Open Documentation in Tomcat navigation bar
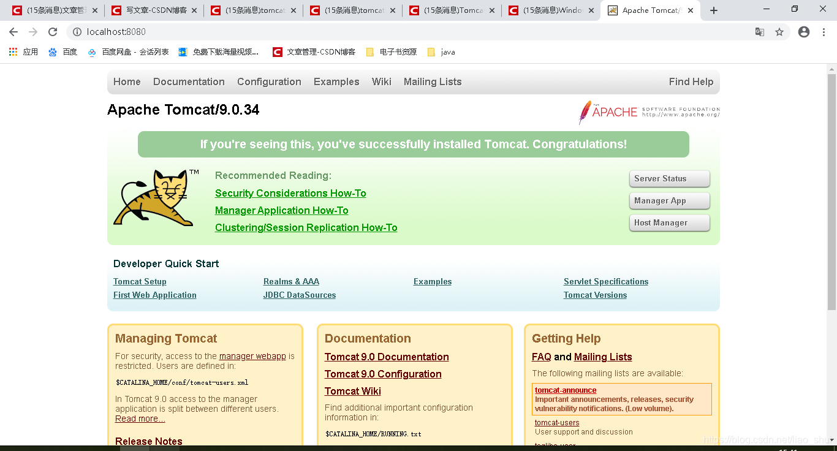 click(x=189, y=82)
